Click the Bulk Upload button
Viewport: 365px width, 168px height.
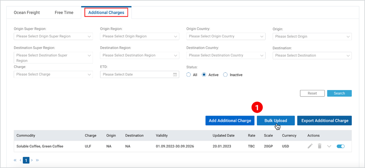276,120
